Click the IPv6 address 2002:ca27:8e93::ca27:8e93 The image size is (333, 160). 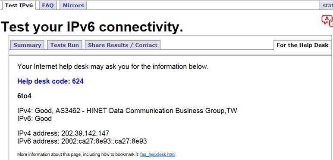click(x=104, y=141)
